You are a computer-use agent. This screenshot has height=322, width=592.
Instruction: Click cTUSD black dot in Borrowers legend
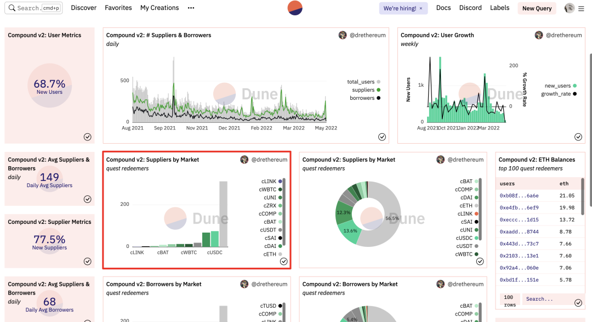click(280, 306)
